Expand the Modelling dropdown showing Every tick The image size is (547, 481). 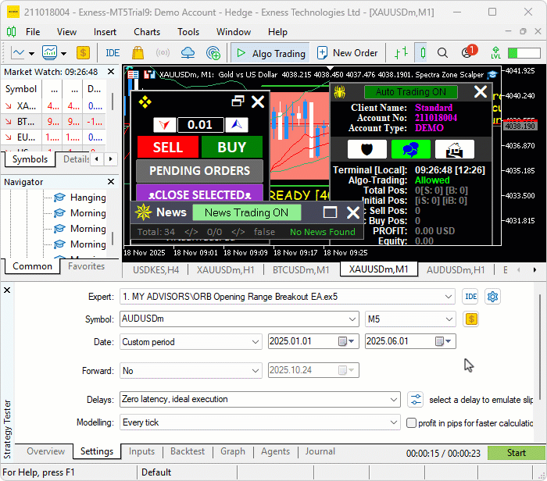tap(260, 422)
